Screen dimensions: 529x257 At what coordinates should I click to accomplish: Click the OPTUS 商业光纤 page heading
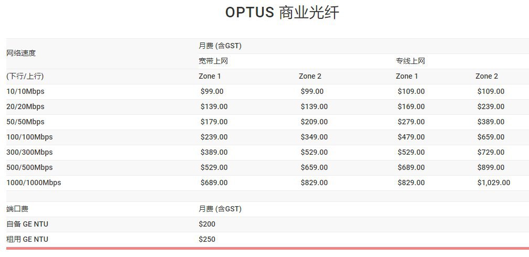coord(282,13)
